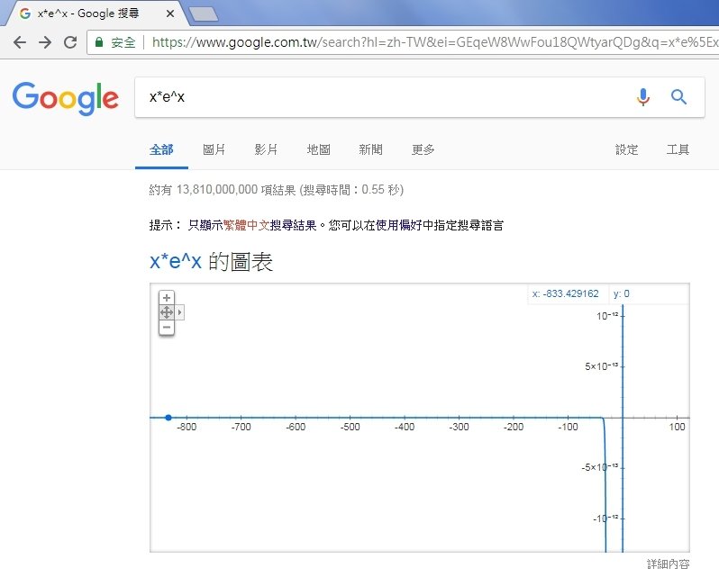Reload the page with refresh icon
Viewport: 719px width, 586px height.
[70, 42]
